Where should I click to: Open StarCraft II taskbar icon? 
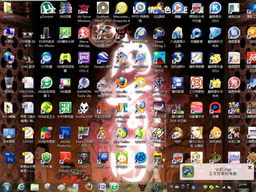[156, 187]
